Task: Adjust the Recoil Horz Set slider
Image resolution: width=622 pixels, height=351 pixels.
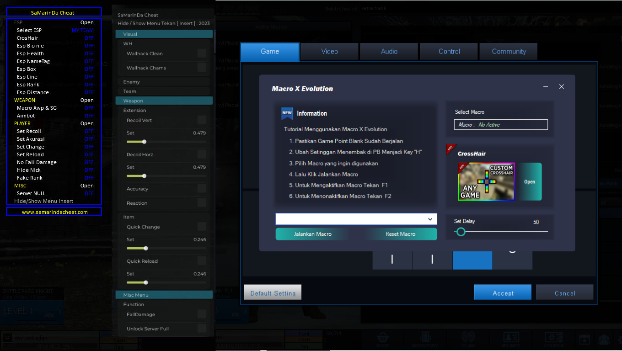Action: click(x=166, y=176)
